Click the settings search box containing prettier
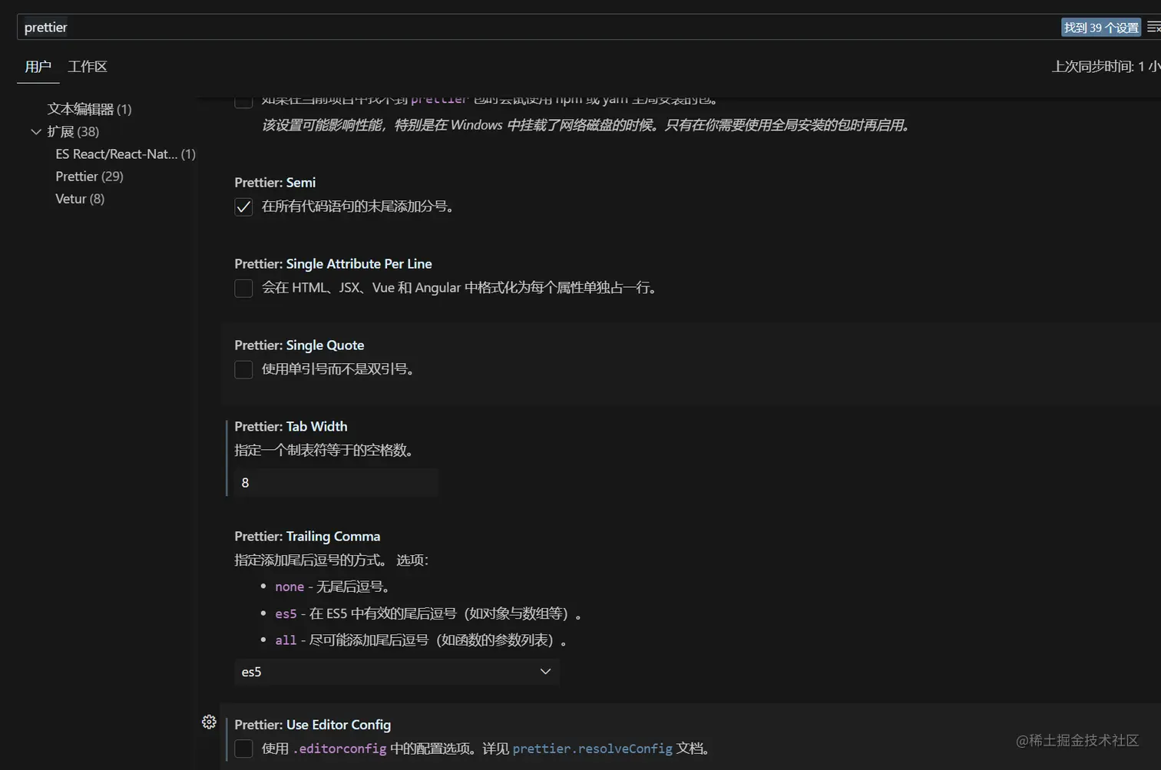 coord(537,28)
